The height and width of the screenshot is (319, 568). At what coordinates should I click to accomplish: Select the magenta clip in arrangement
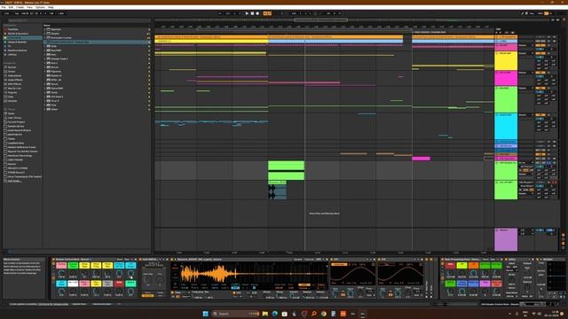click(421, 159)
